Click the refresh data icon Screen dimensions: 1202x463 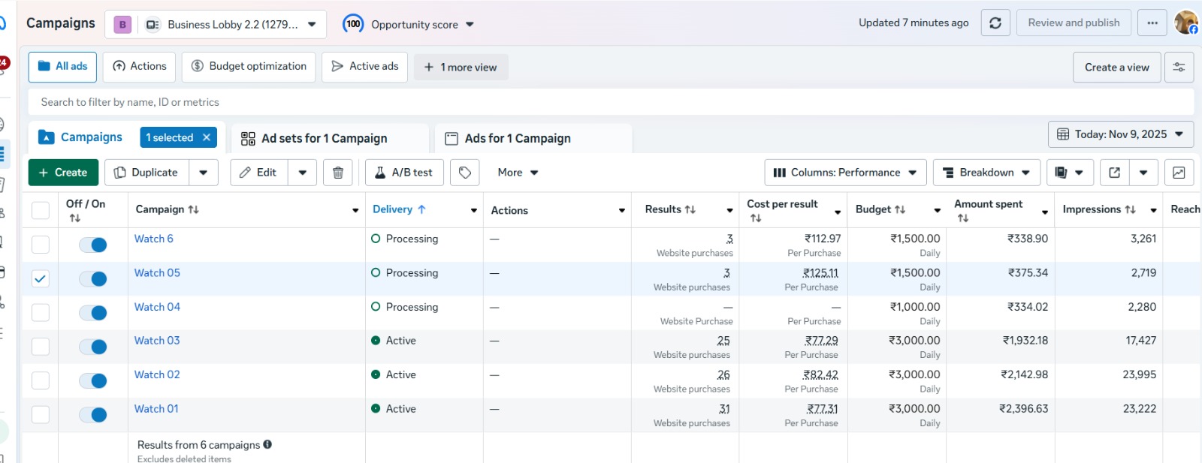[995, 23]
